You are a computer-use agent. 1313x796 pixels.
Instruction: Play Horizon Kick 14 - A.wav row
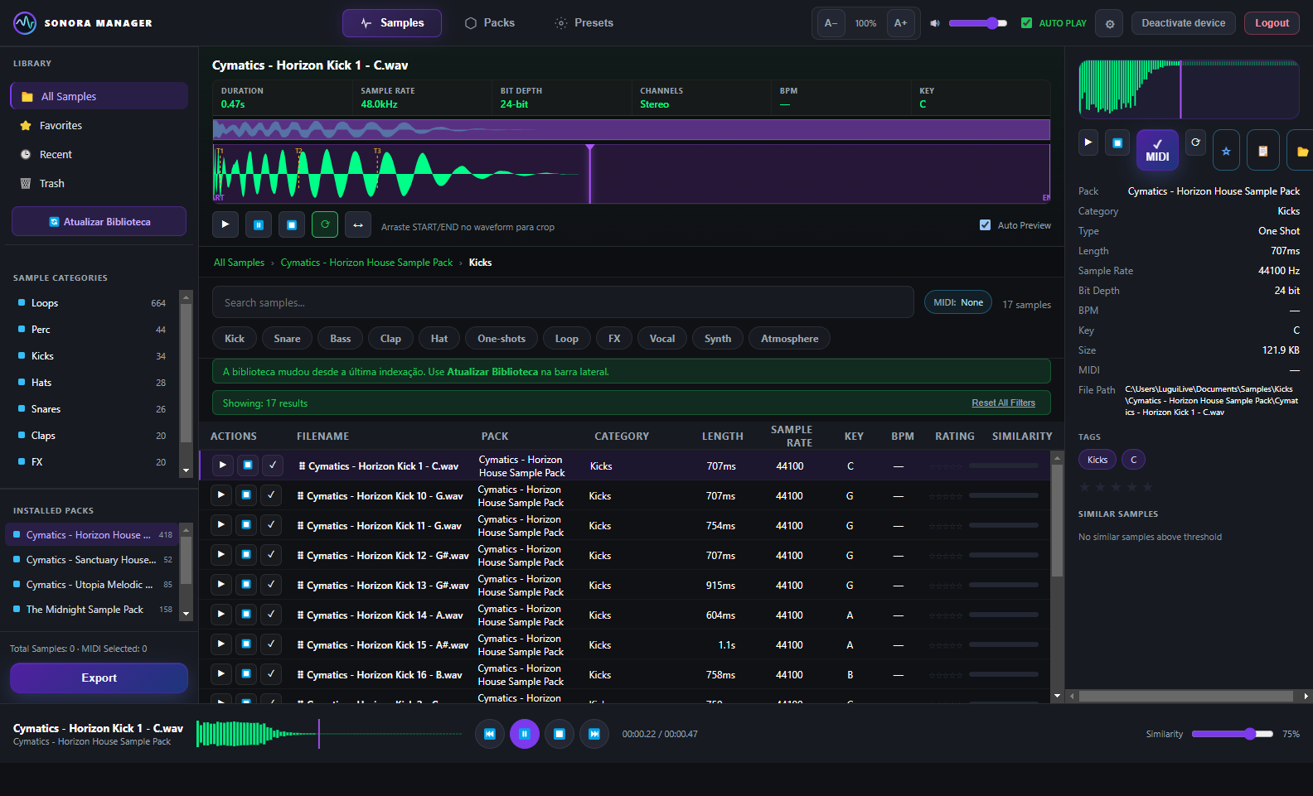click(x=220, y=615)
